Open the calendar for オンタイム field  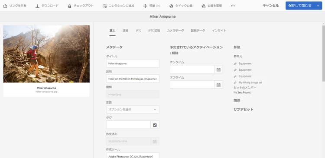click(x=218, y=70)
